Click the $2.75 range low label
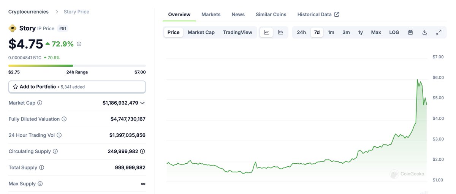Image resolution: width=456 pixels, height=194 pixels. [x=14, y=72]
